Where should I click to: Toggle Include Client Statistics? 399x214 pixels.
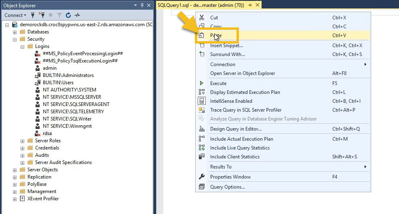tap(283, 157)
